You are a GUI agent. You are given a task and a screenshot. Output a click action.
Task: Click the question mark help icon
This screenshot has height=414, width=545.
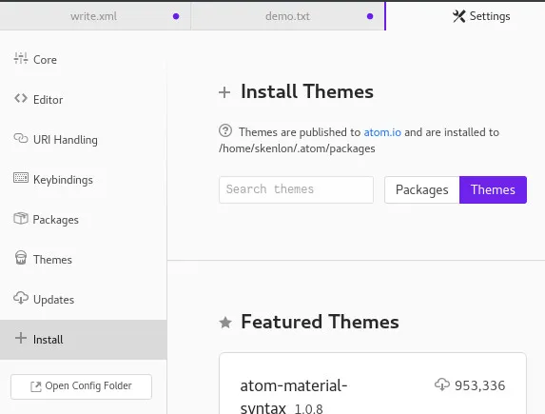(x=225, y=130)
